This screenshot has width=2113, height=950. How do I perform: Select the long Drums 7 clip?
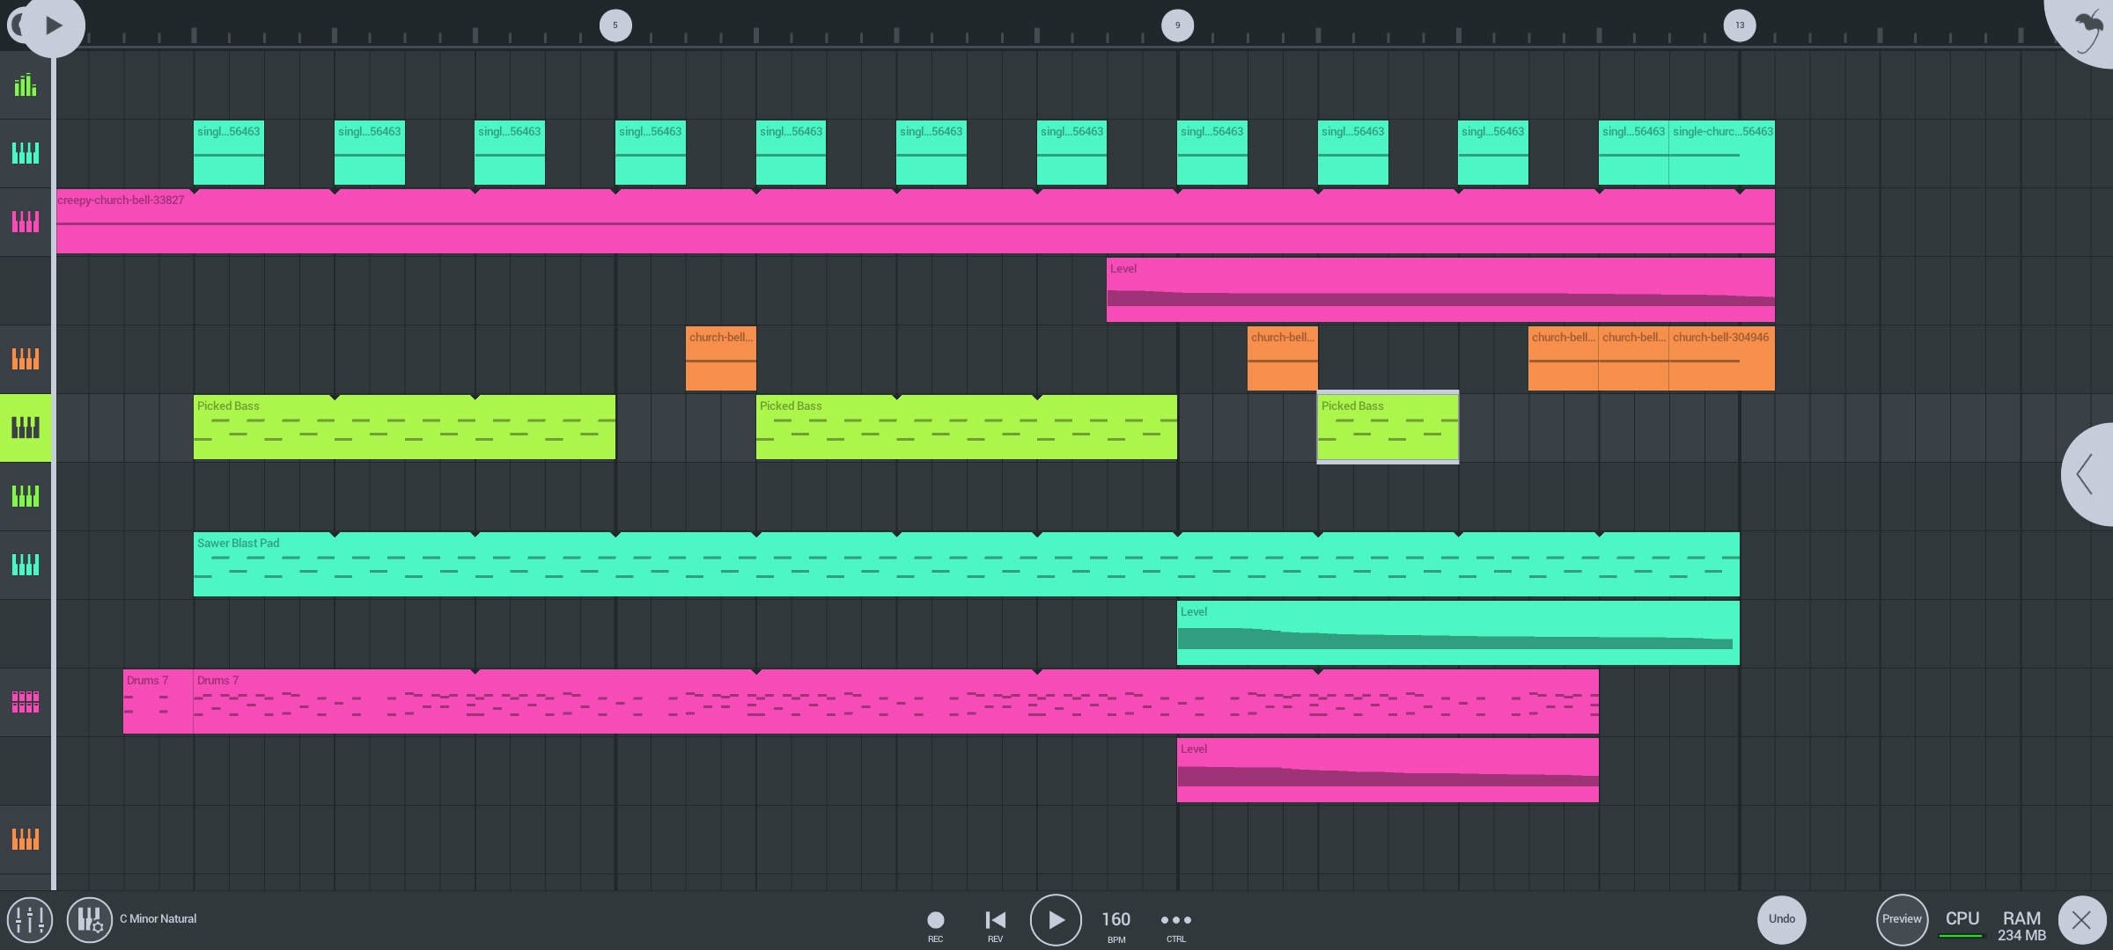click(896, 702)
